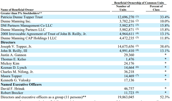Select 'Charles M. Nifong, Jr.' name
This screenshot has height=101, width=172.
17,72
